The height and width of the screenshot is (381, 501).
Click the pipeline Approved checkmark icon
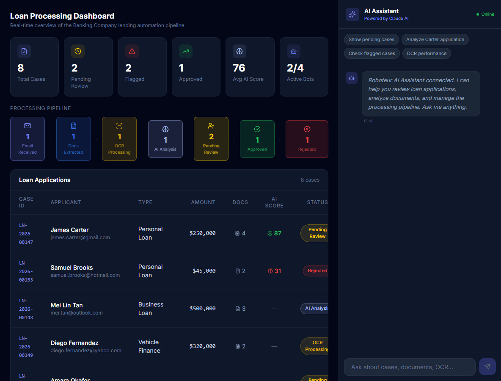(x=257, y=129)
